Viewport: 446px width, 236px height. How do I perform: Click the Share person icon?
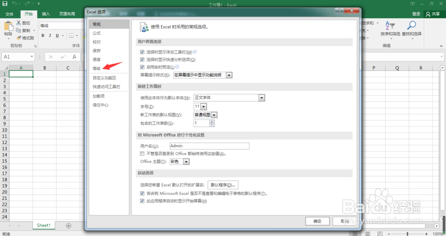[428, 14]
